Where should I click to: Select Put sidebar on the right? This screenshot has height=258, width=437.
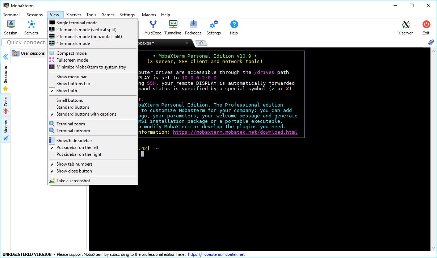coord(79,154)
